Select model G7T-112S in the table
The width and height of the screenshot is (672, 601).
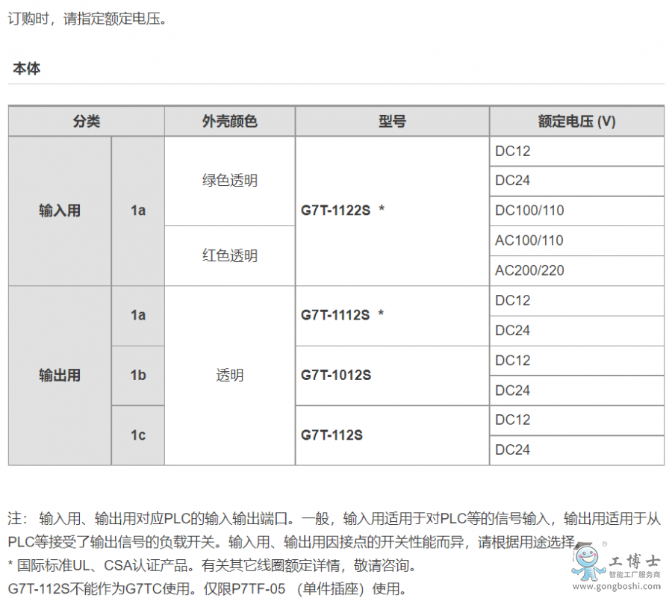(331, 435)
